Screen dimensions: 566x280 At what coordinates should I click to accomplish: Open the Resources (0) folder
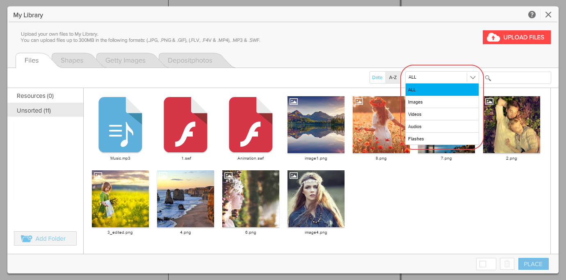[35, 96]
